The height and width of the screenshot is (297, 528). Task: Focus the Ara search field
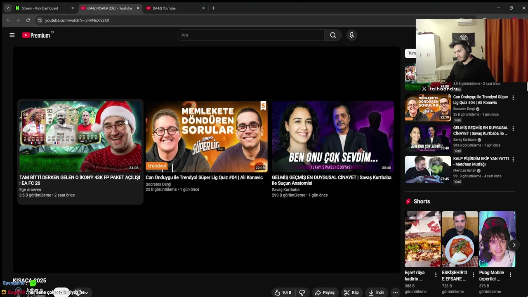click(252, 35)
